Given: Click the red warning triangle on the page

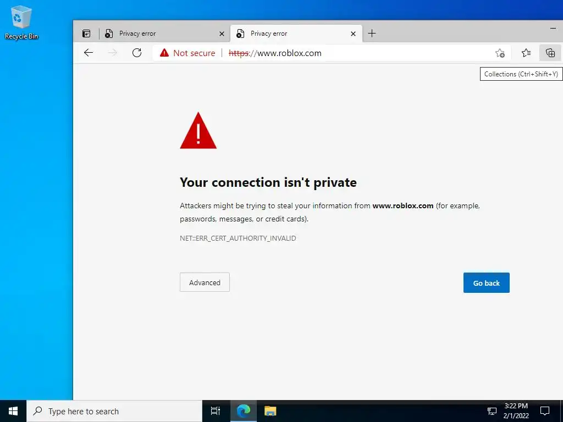Looking at the screenshot, I should tap(198, 131).
